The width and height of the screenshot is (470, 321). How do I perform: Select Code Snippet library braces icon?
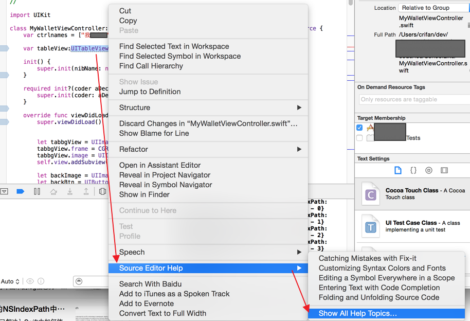tap(413, 170)
